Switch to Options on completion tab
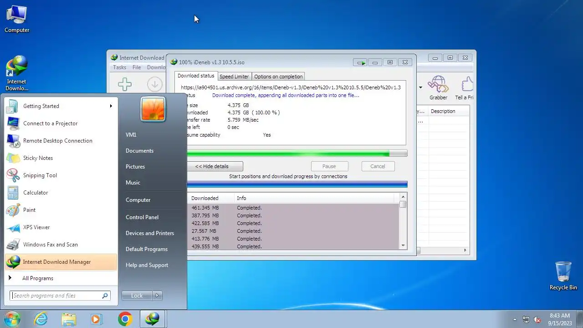The width and height of the screenshot is (583, 328). [x=278, y=77]
